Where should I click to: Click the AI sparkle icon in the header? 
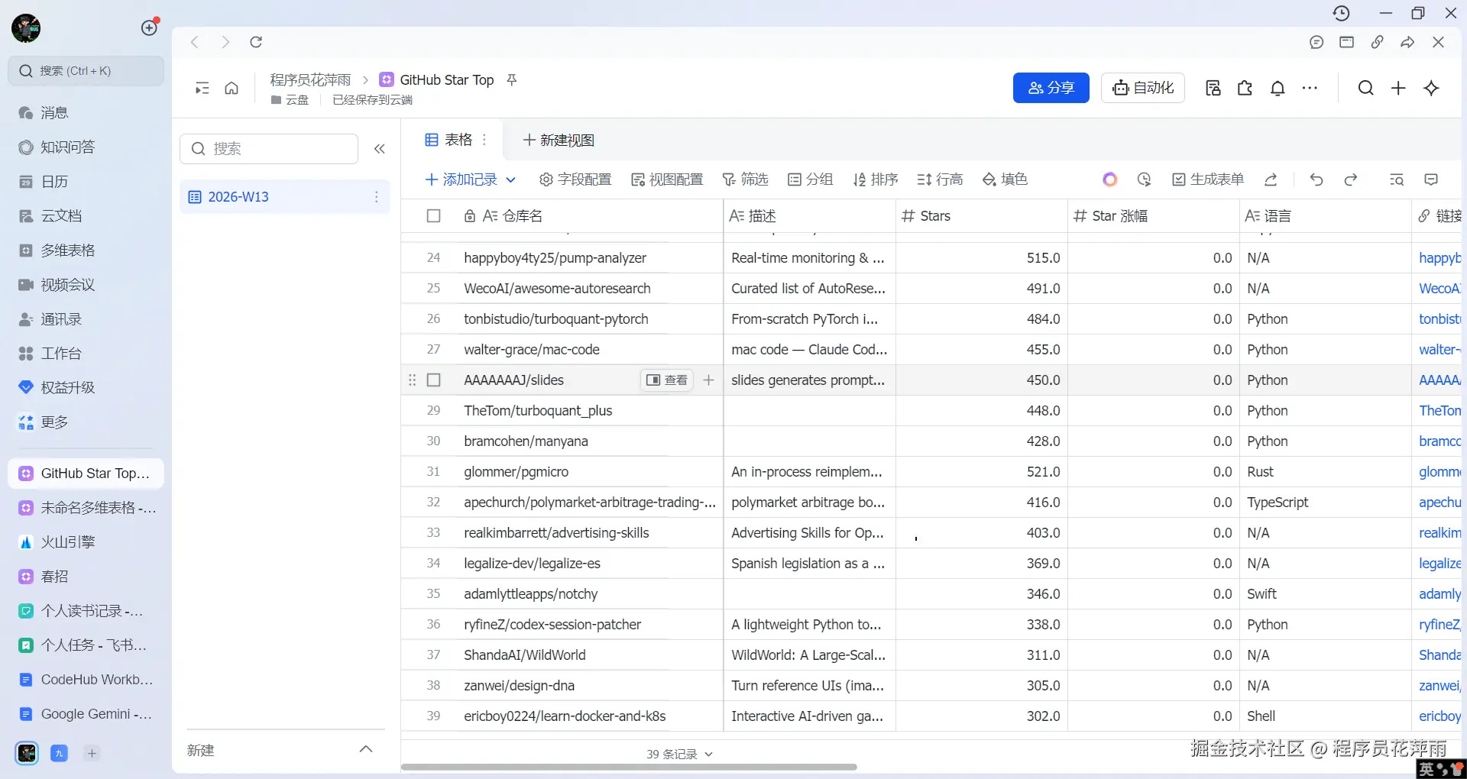(x=1432, y=89)
